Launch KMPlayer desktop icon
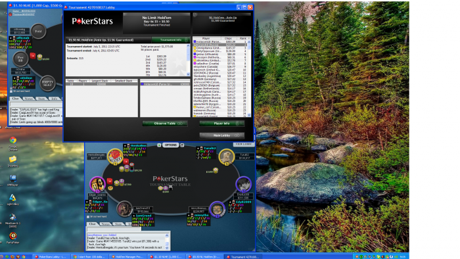The height and width of the screenshot is (259, 460). [x=12, y=178]
